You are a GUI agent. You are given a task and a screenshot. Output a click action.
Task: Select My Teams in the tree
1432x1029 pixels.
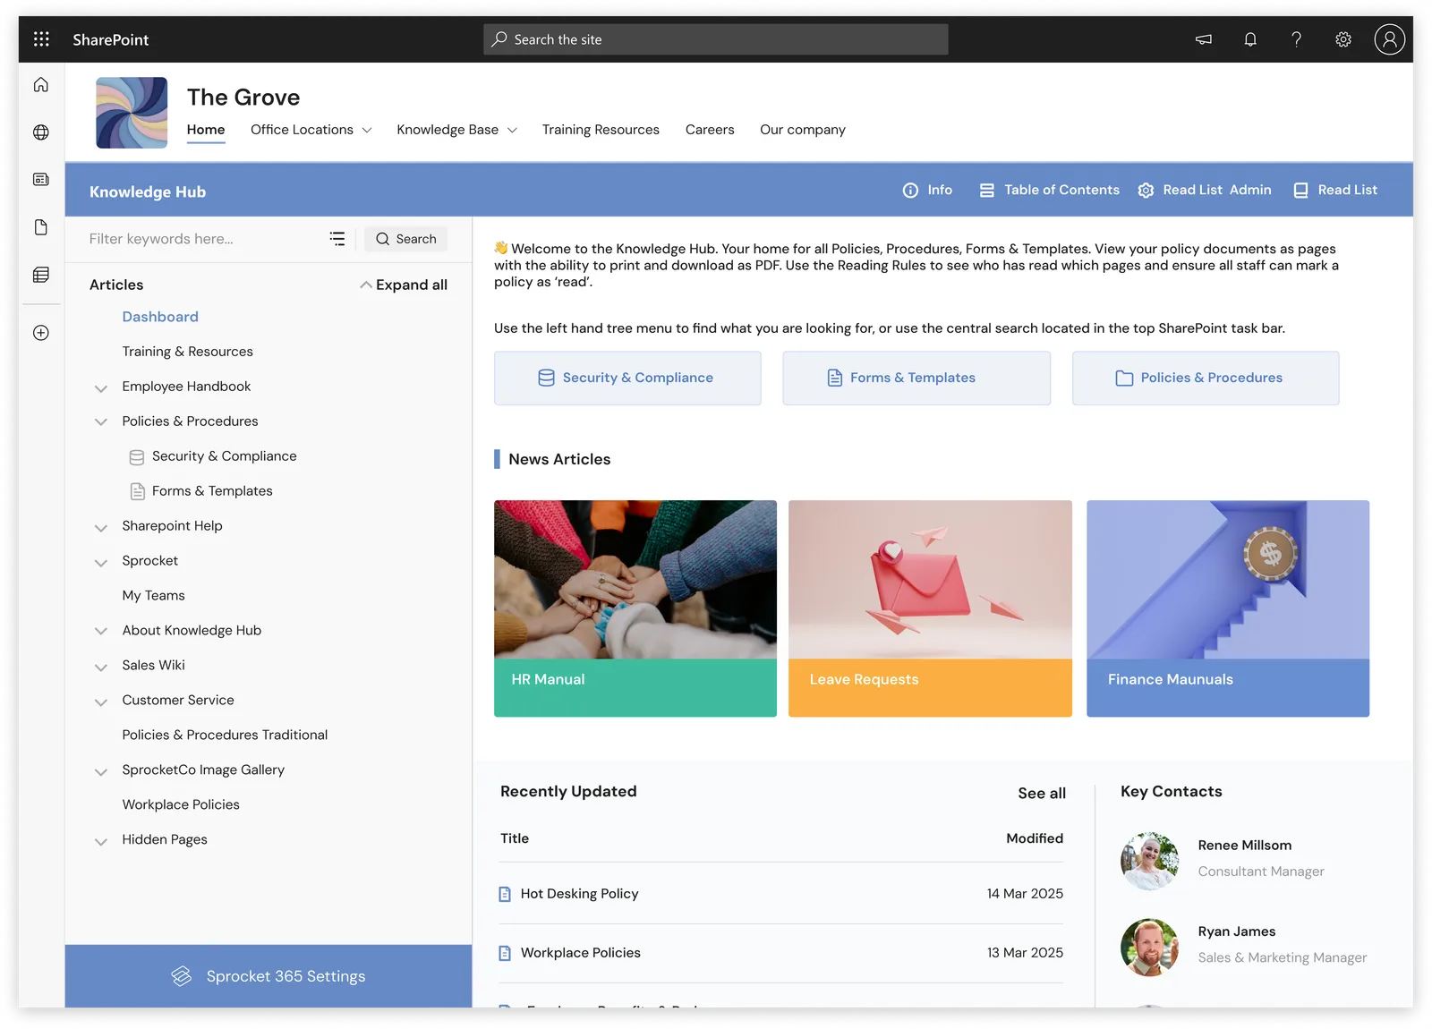(153, 596)
